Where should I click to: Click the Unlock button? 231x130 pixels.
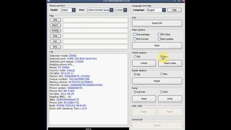pos(144,63)
